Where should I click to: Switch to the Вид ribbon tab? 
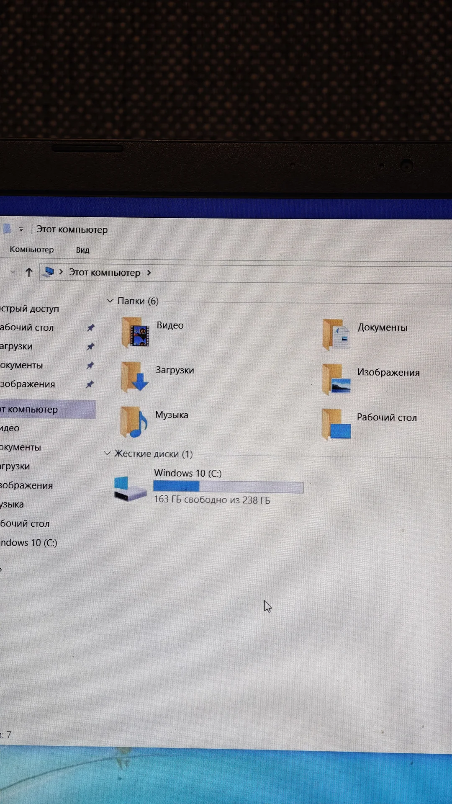pos(82,250)
